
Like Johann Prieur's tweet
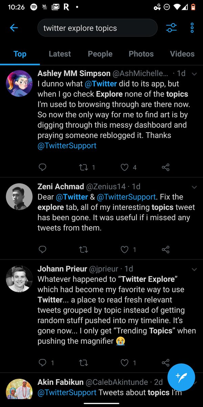[x=125, y=363]
